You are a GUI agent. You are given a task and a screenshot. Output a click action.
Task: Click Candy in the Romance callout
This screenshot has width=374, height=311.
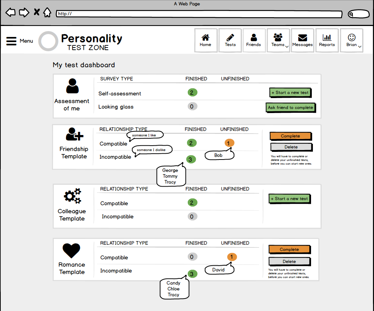[173, 283]
